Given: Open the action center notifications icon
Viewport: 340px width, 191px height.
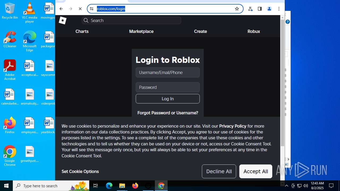Looking at the screenshot, I should (331, 186).
